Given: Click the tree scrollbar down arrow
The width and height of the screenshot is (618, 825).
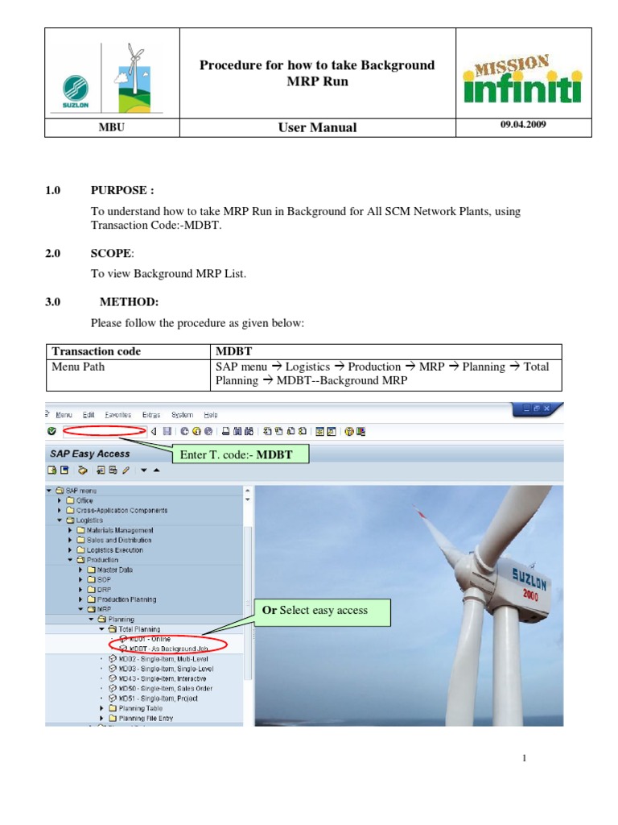Looking at the screenshot, I should pyautogui.click(x=248, y=500).
